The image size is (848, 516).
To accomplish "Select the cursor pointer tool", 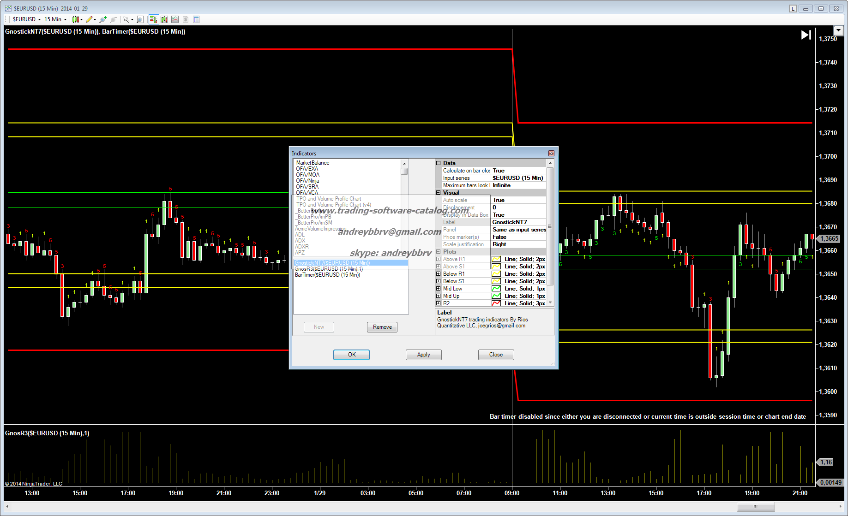I will [x=126, y=19].
